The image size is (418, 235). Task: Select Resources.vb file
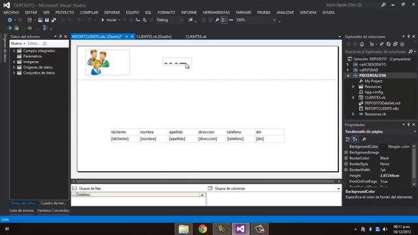click(375, 114)
